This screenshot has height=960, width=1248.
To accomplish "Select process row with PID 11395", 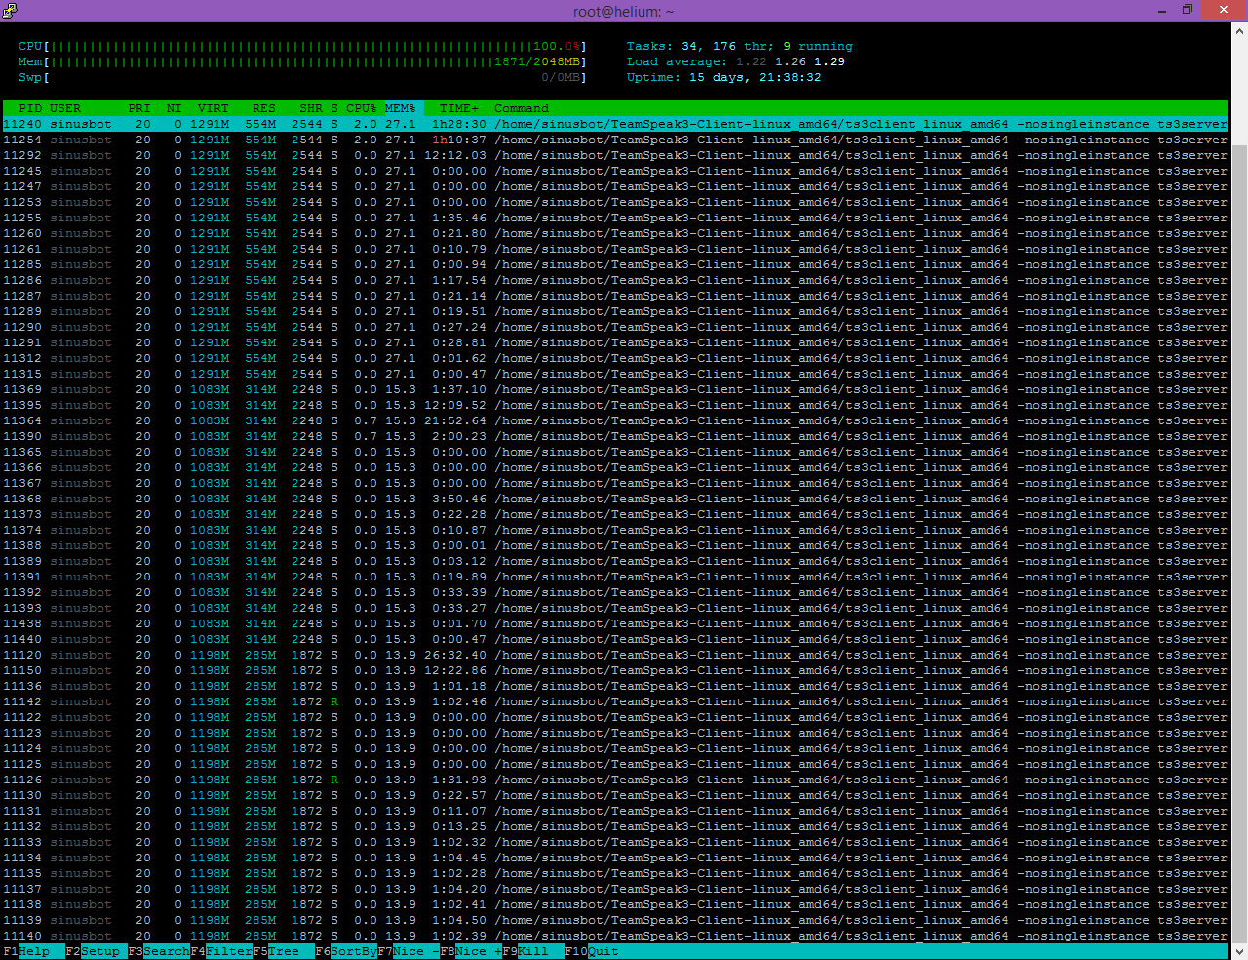I will (x=615, y=405).
